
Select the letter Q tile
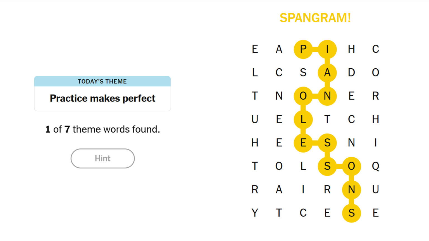tap(375, 166)
